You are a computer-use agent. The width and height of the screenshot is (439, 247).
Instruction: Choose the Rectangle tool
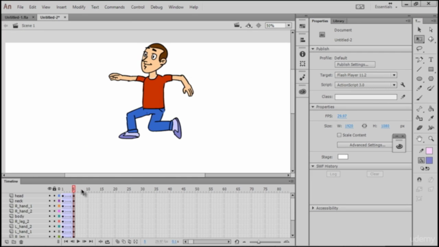(431, 69)
